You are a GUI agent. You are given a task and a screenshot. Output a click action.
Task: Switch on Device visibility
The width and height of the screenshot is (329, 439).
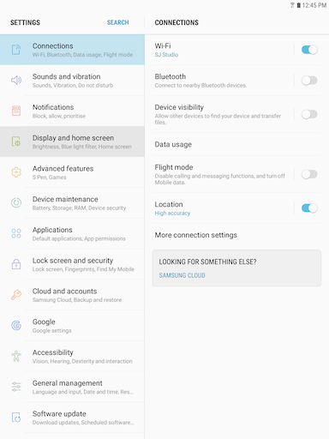click(x=309, y=114)
